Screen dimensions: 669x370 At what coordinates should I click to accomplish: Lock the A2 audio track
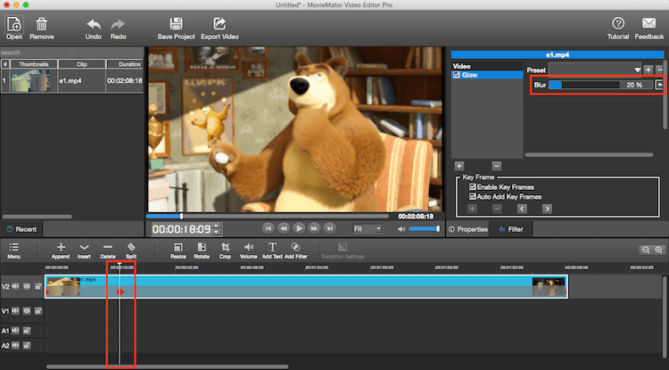pos(27,345)
